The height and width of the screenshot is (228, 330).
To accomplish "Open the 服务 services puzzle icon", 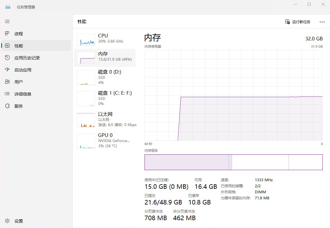I will [x=7, y=106].
